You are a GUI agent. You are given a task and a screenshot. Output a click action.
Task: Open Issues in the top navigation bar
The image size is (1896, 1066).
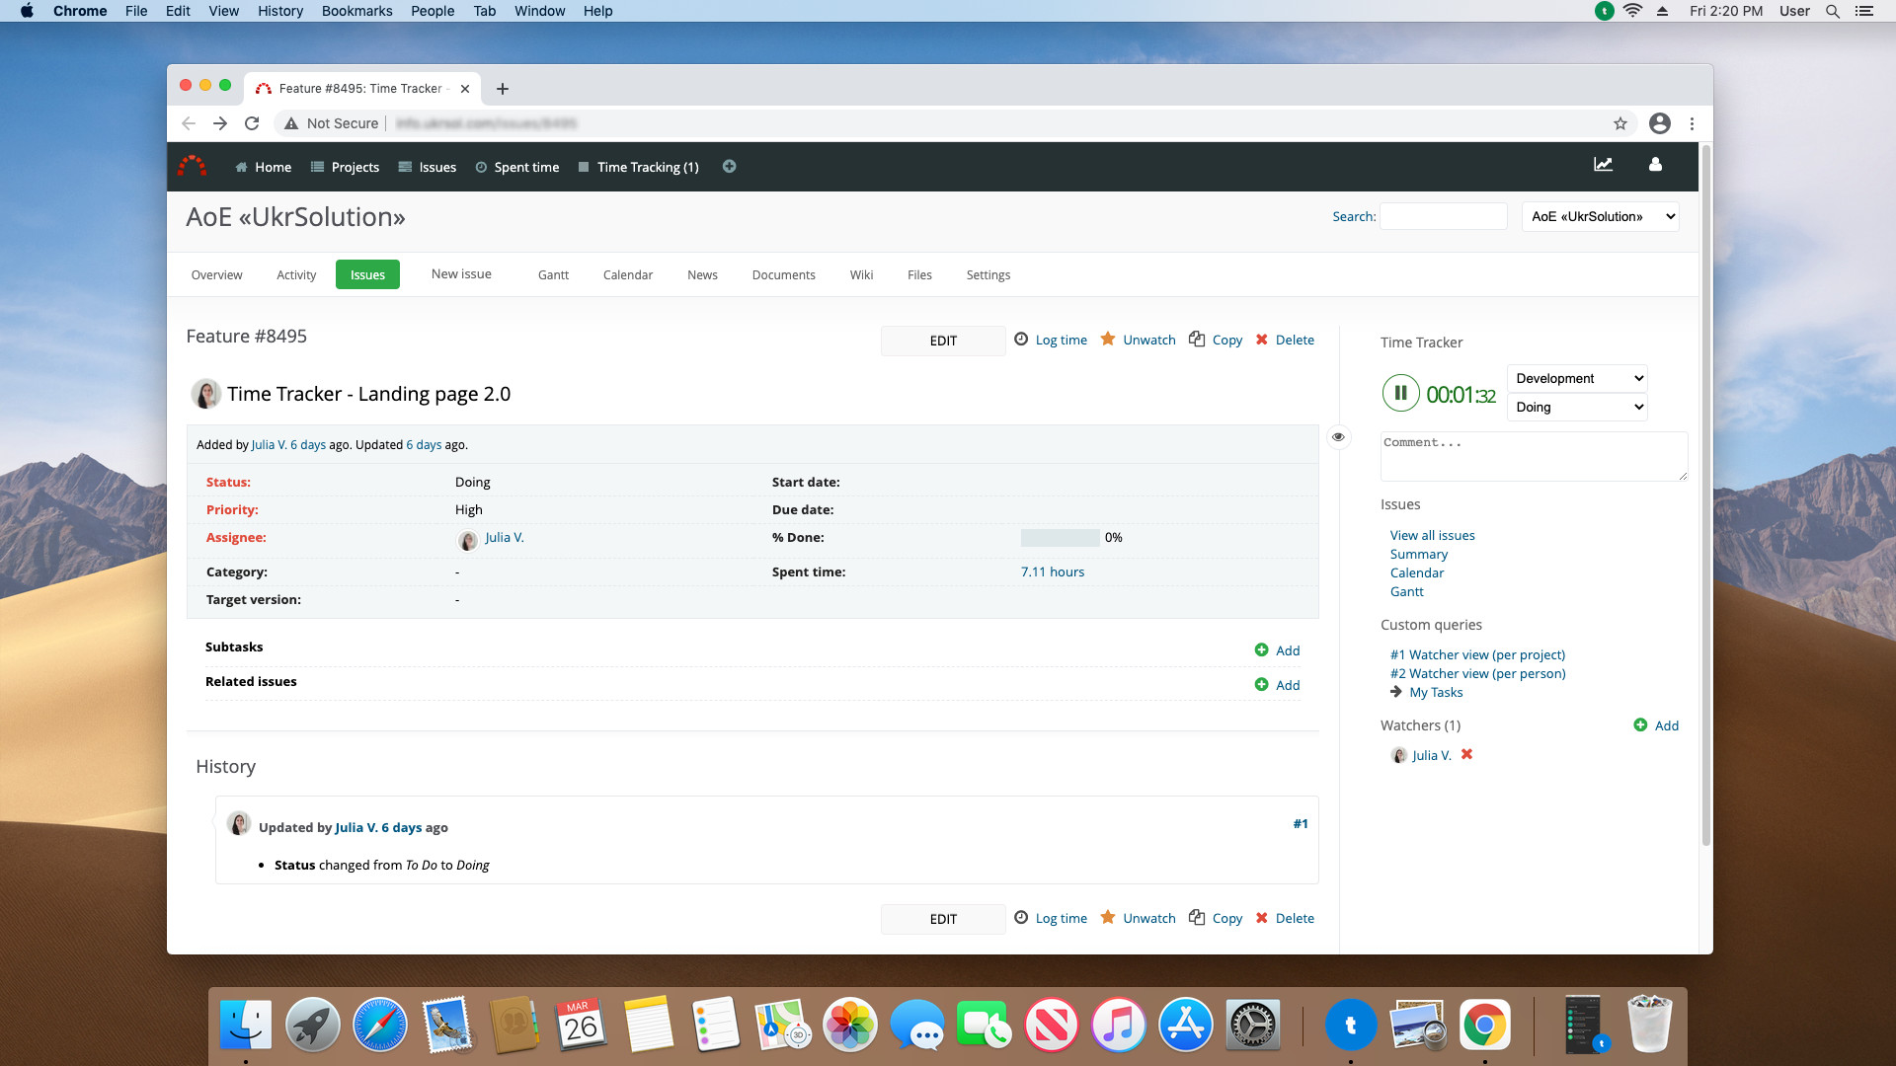pos(427,167)
